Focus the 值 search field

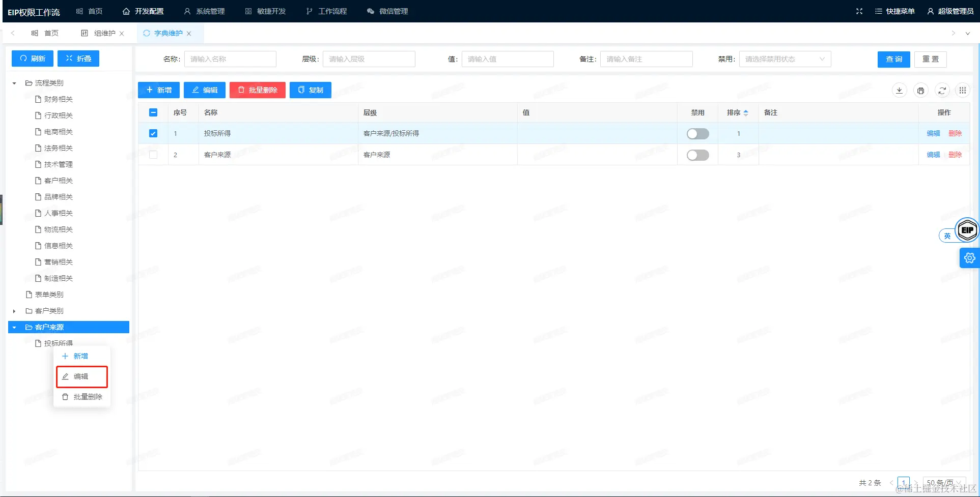[508, 59]
